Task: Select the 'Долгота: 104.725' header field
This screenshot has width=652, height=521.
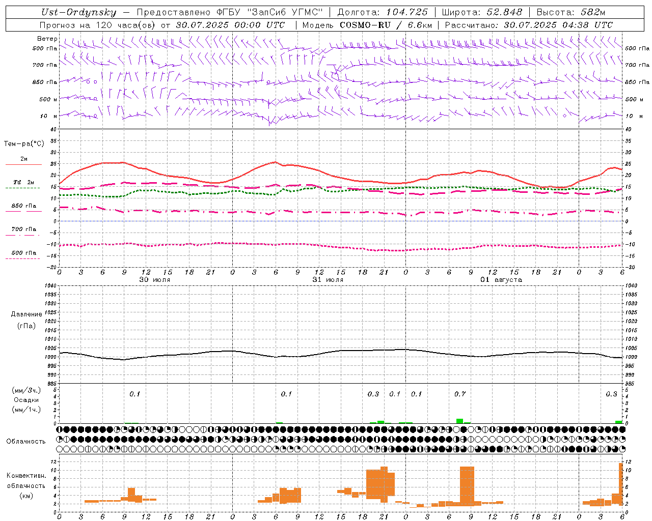Action: point(383,12)
